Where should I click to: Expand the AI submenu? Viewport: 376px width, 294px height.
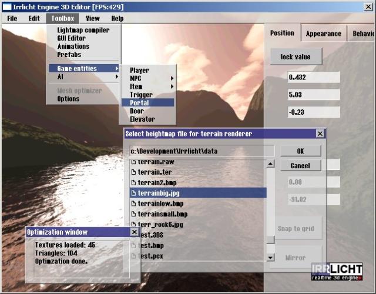point(84,76)
